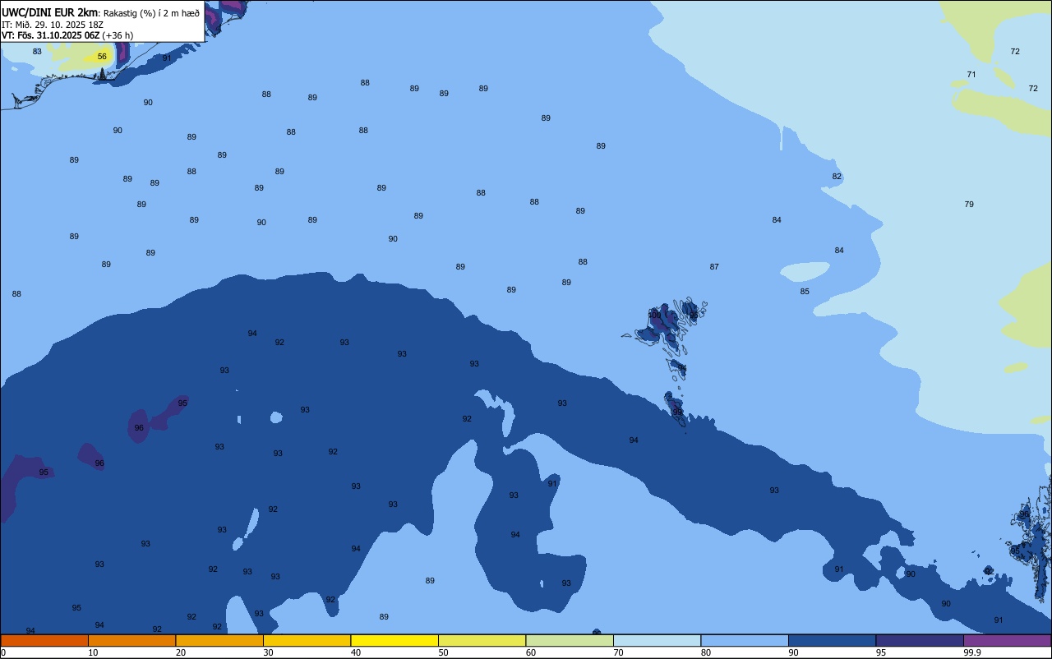The width and height of the screenshot is (1052, 659).
Task: Click the humidity value "83" on the map
Action: 37,52
